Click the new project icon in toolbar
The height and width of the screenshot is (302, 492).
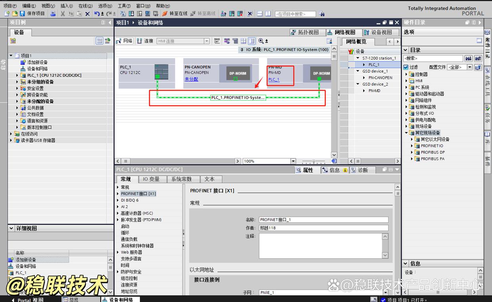coord(7,13)
